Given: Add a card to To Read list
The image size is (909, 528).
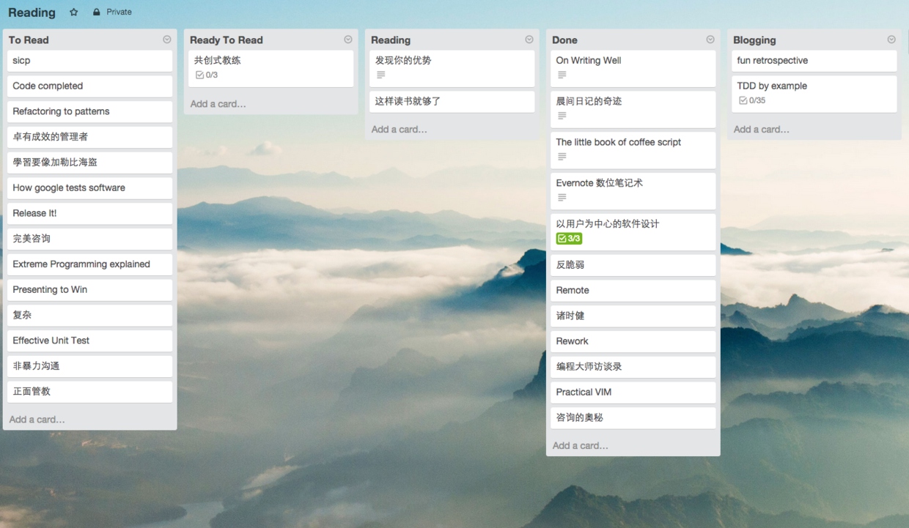Looking at the screenshot, I should point(37,420).
